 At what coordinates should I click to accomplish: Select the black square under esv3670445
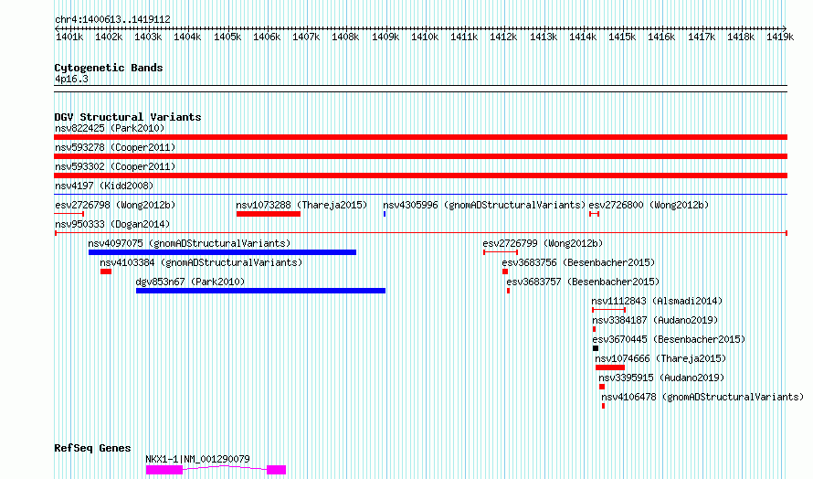[x=596, y=348]
